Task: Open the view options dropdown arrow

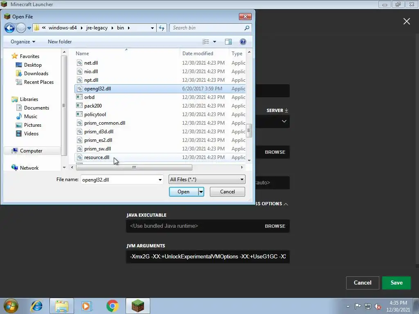Action: click(214, 42)
